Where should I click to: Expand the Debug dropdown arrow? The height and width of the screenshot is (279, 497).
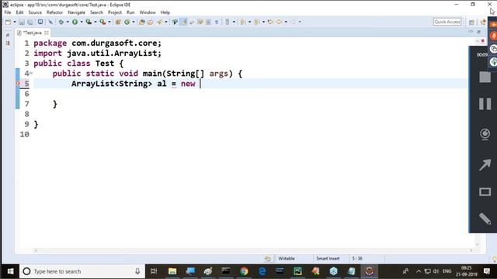tap(68, 22)
